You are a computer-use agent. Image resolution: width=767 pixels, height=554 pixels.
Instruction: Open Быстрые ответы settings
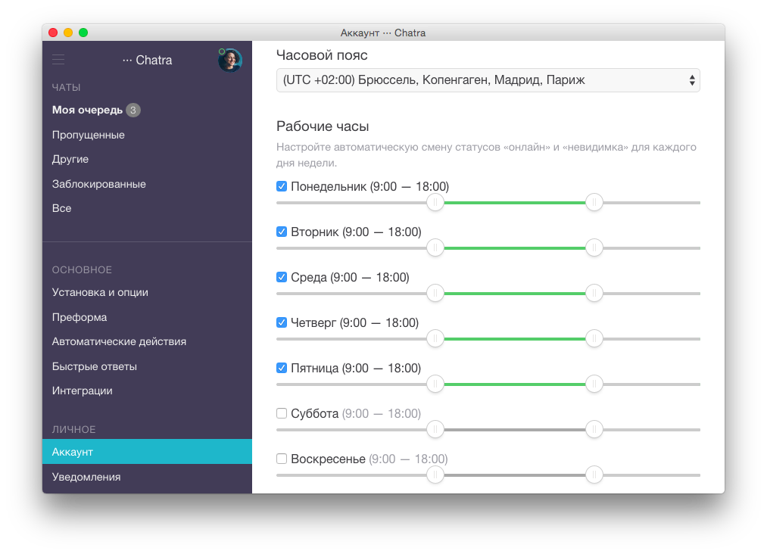[x=95, y=366]
